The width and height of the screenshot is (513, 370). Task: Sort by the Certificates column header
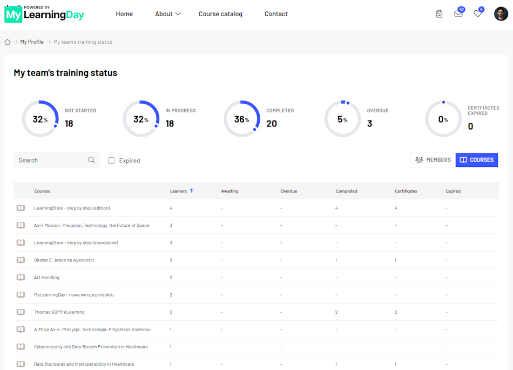click(406, 191)
